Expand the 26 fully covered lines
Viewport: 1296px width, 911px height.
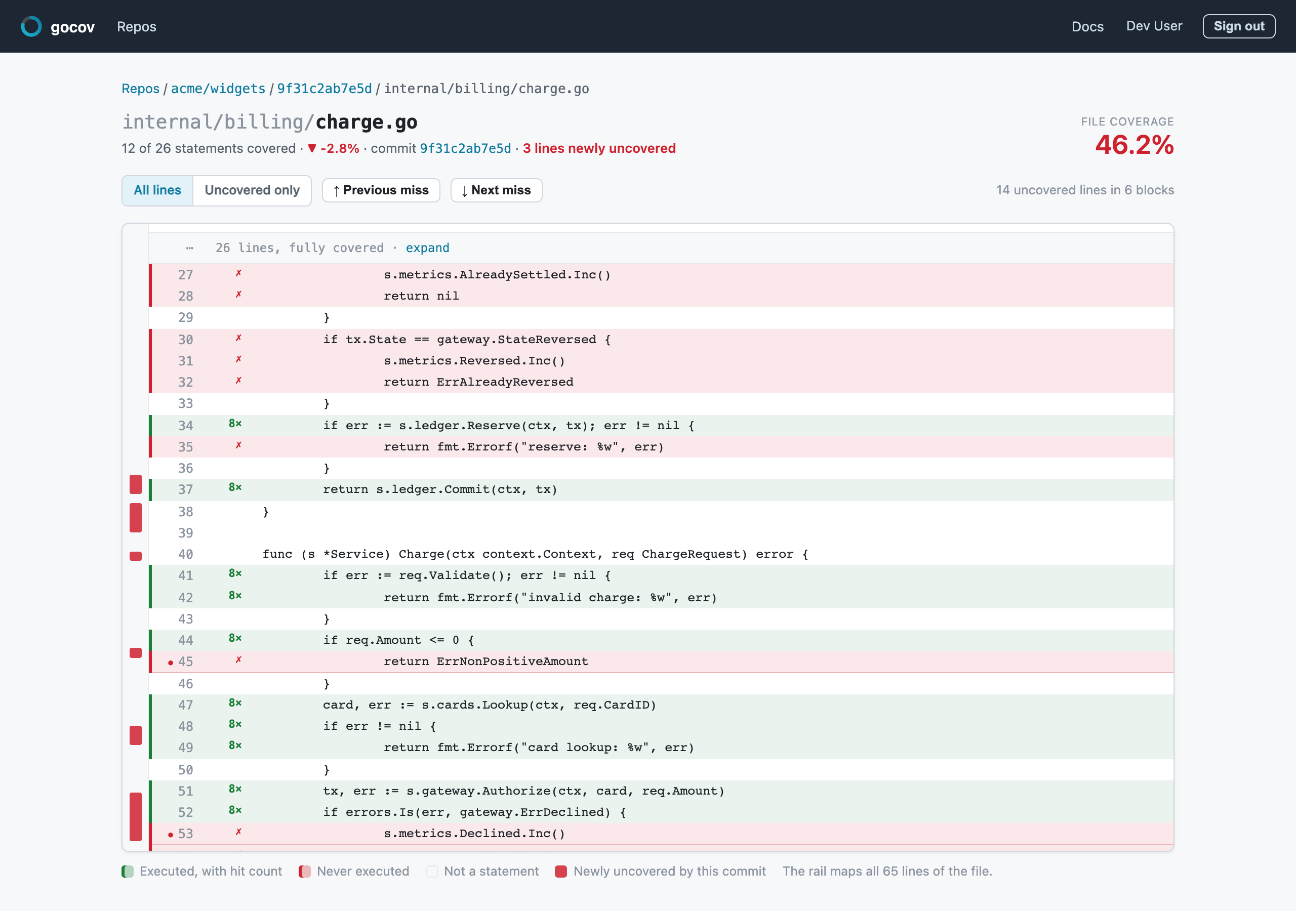tap(427, 248)
